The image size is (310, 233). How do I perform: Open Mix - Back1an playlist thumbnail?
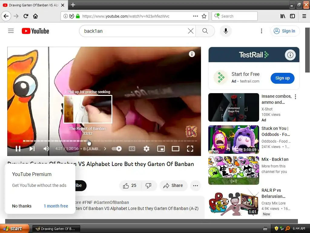pos(233,171)
